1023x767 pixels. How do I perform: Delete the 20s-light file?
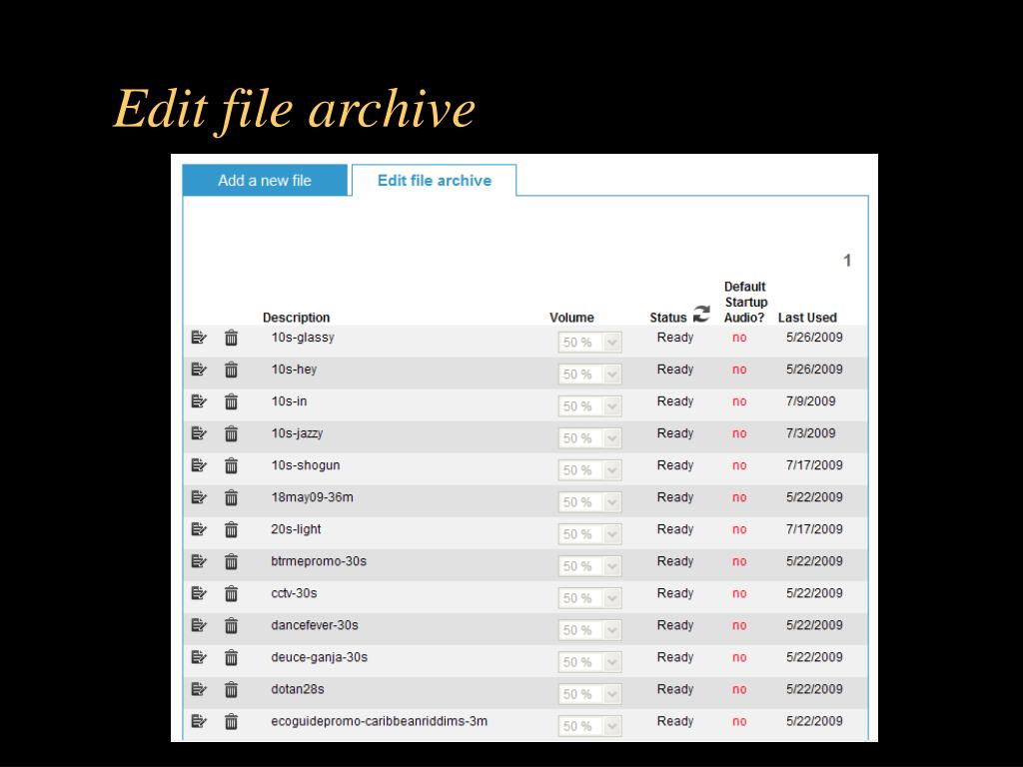[x=231, y=529]
